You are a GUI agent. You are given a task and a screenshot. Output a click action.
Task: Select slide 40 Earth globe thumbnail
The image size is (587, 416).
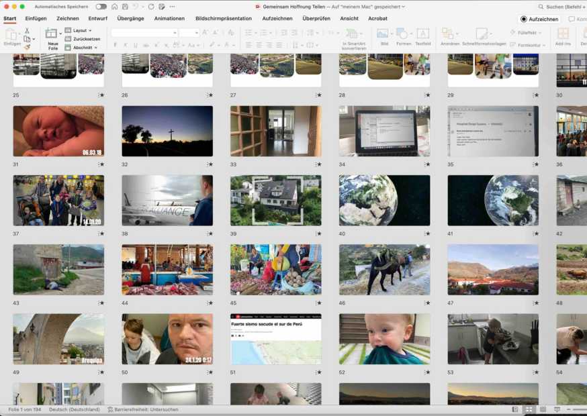pyautogui.click(x=384, y=201)
